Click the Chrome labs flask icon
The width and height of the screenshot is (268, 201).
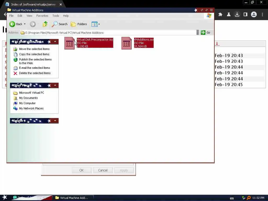click(229, 15)
